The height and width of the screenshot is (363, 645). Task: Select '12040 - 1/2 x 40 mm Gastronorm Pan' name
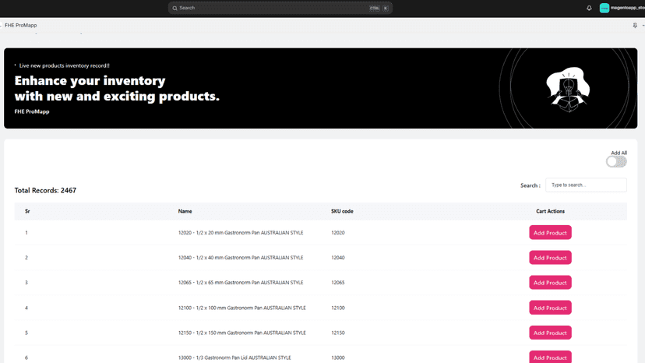coord(241,258)
